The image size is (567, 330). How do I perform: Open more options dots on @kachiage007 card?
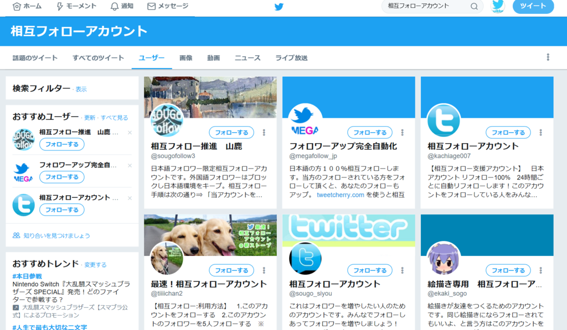(540, 133)
